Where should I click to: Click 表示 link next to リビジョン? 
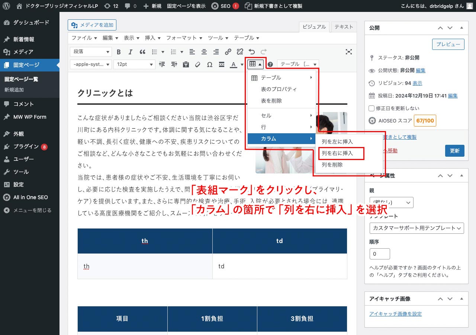click(417, 83)
